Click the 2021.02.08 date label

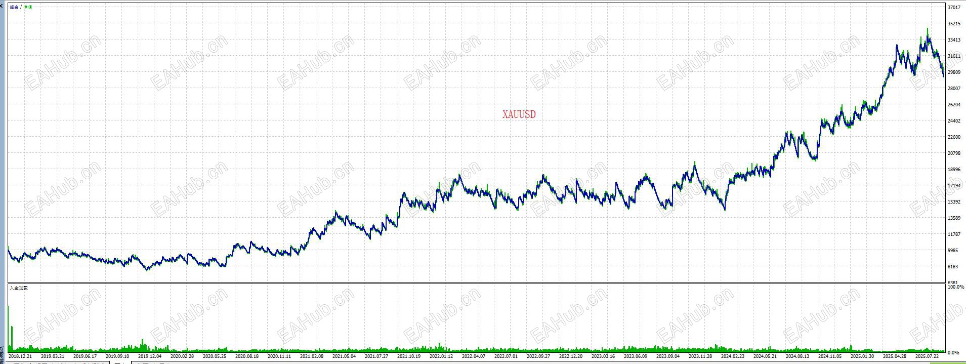tap(312, 356)
